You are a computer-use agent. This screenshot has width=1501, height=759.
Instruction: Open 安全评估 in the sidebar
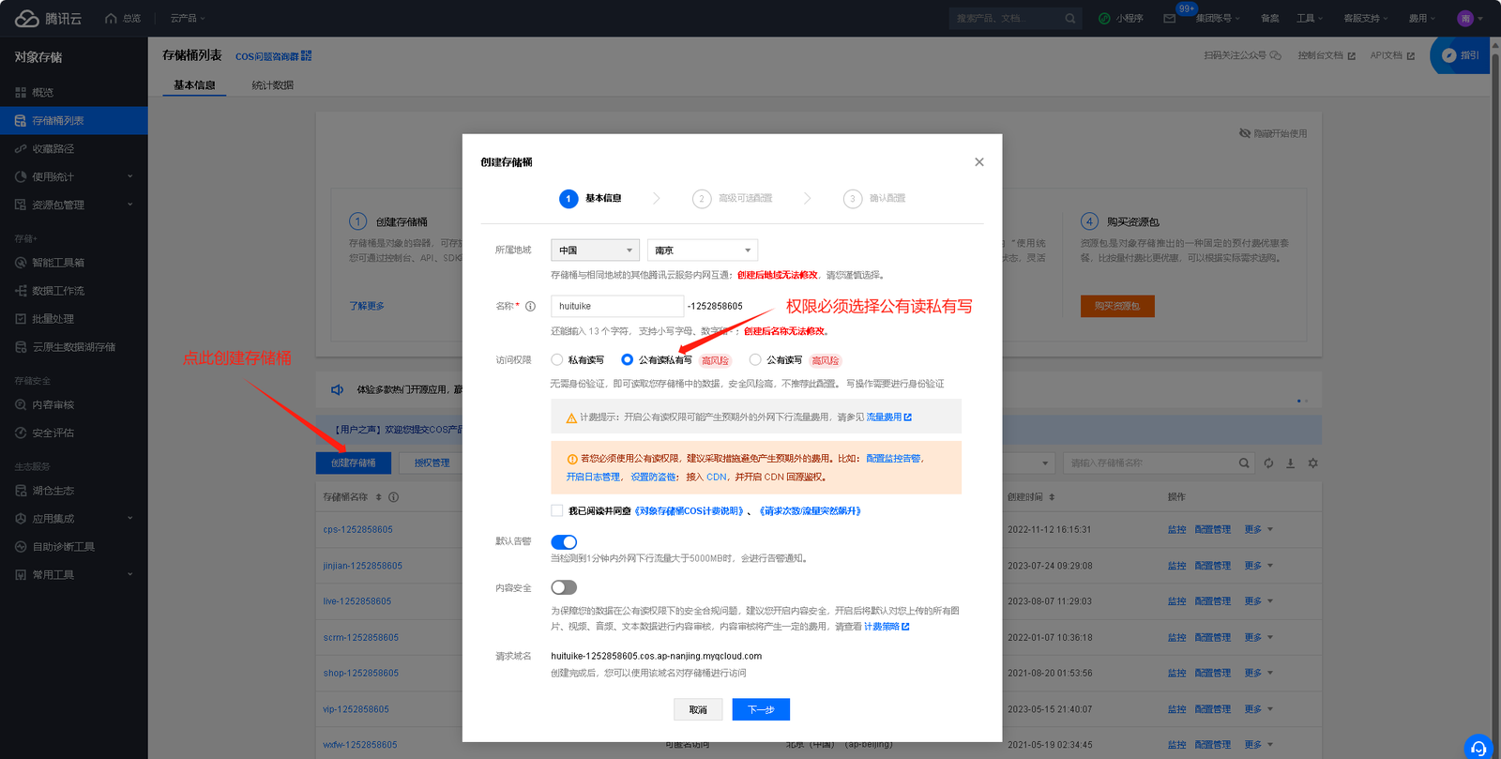click(x=74, y=433)
